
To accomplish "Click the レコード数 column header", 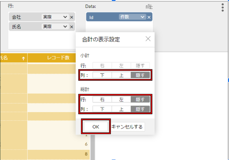I will [x=58, y=58].
